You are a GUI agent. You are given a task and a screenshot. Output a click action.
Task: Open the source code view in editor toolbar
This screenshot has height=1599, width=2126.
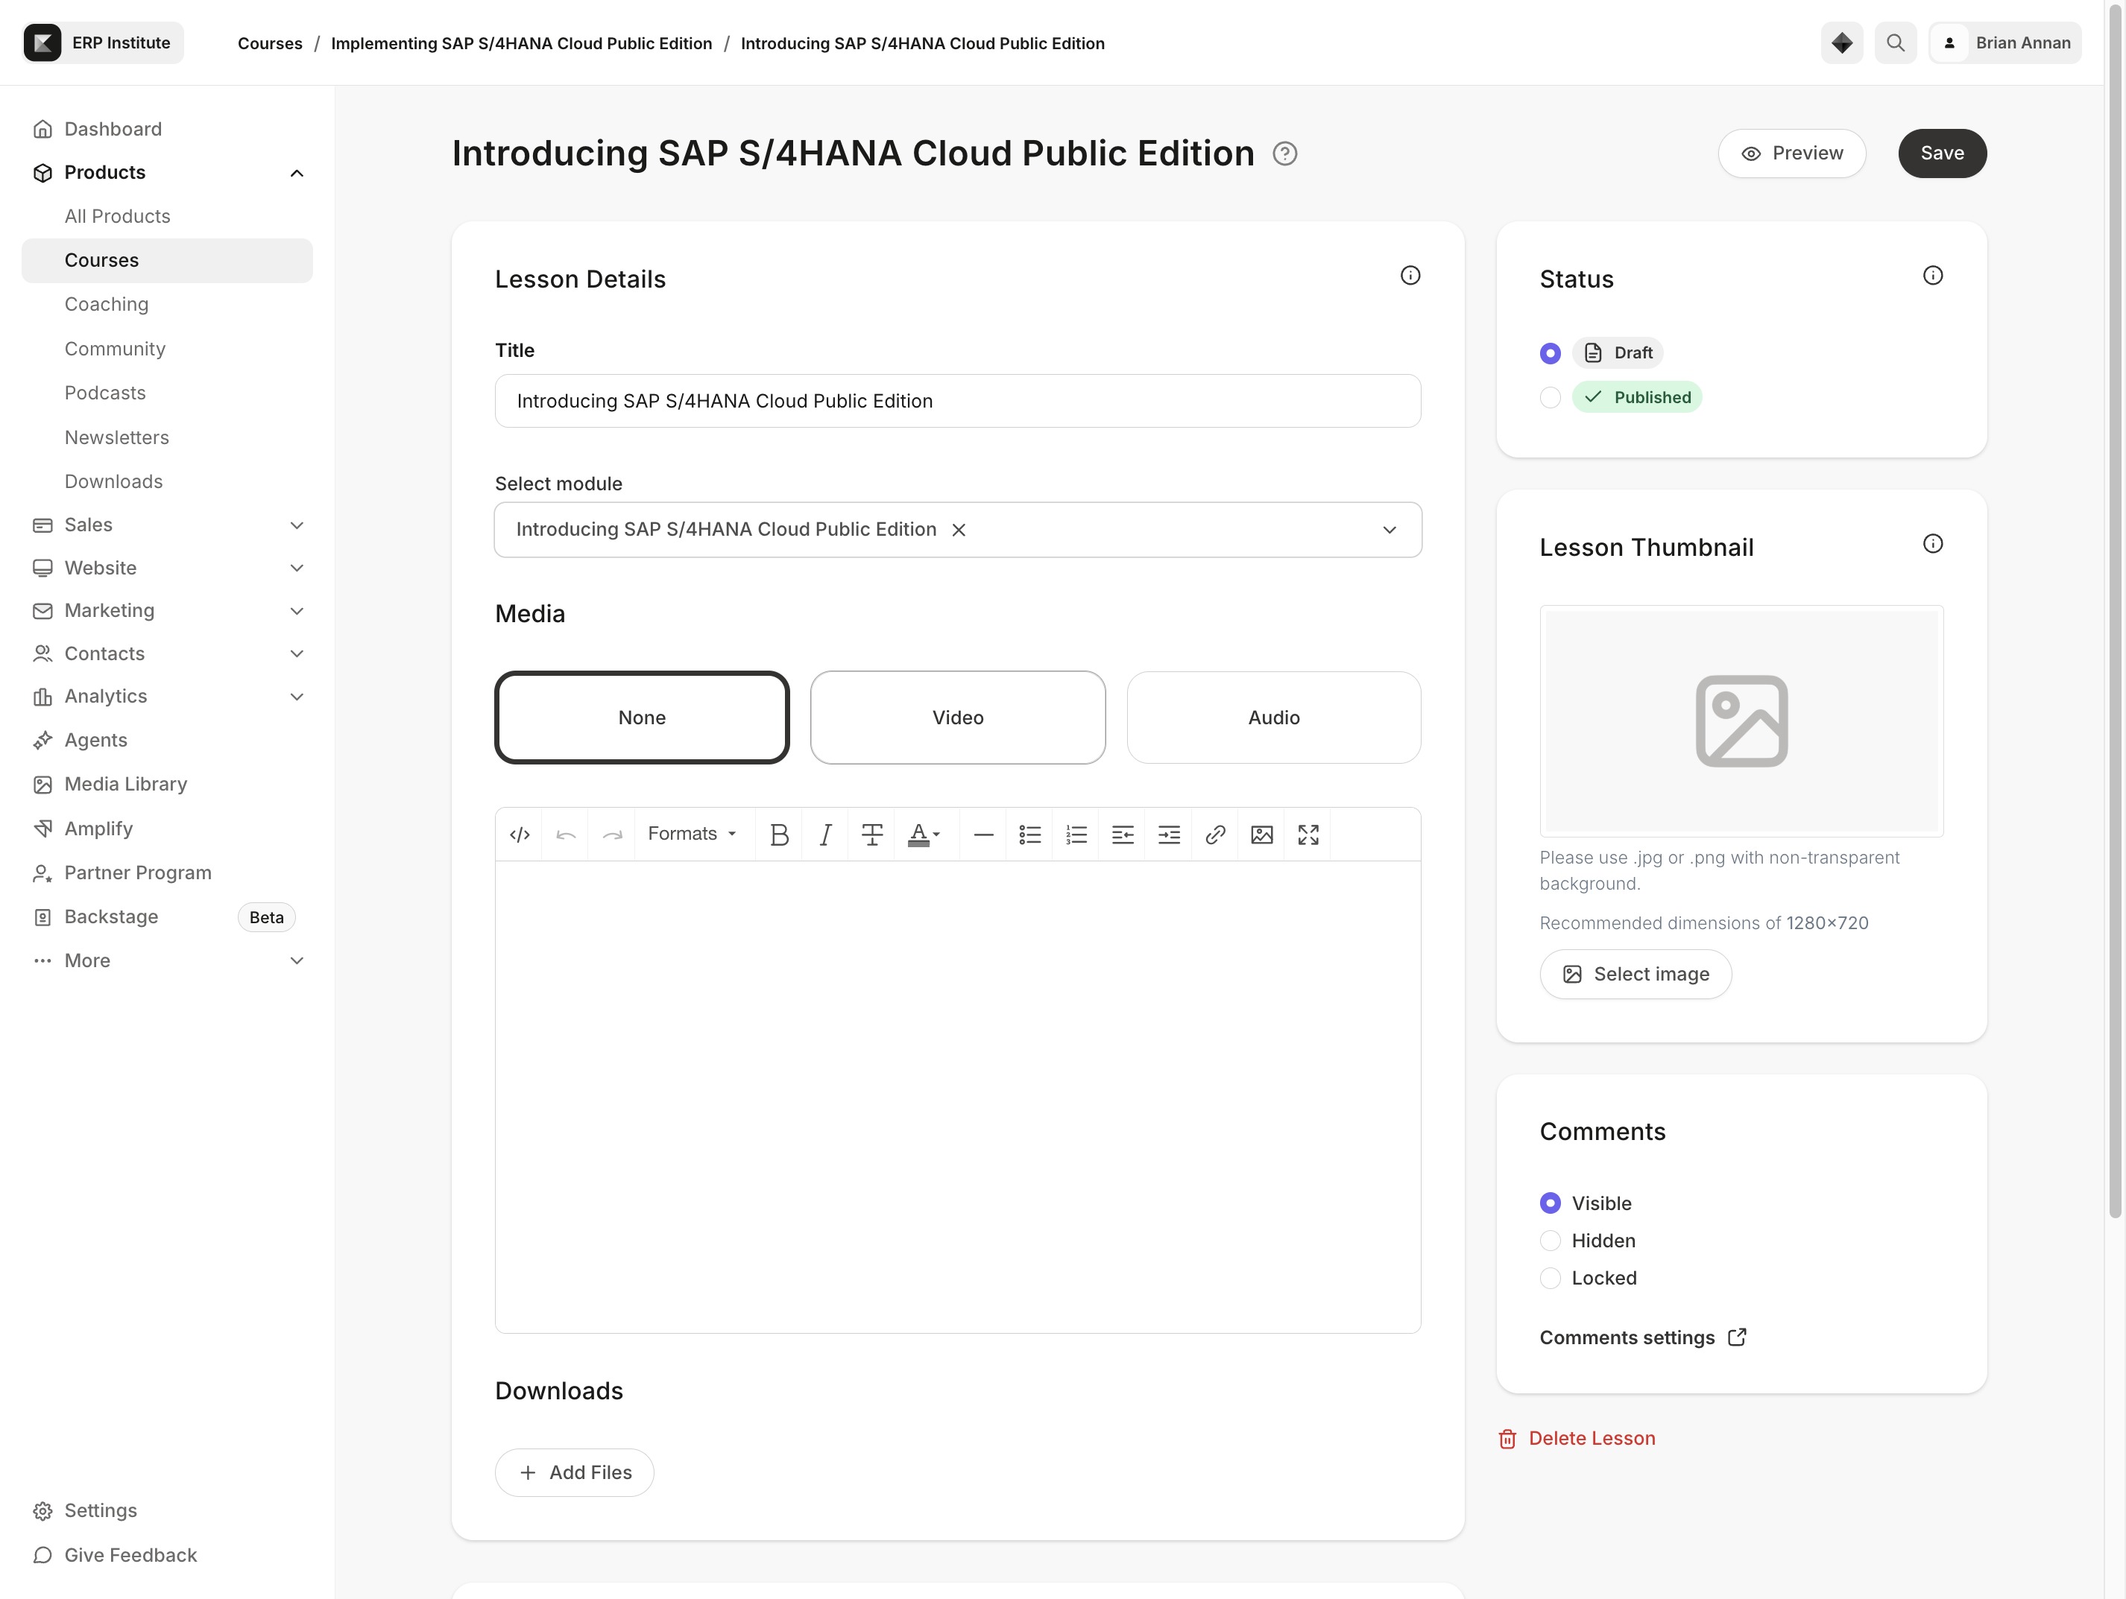click(519, 834)
